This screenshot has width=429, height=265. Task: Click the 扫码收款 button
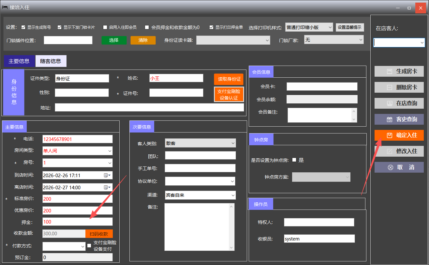click(99, 234)
